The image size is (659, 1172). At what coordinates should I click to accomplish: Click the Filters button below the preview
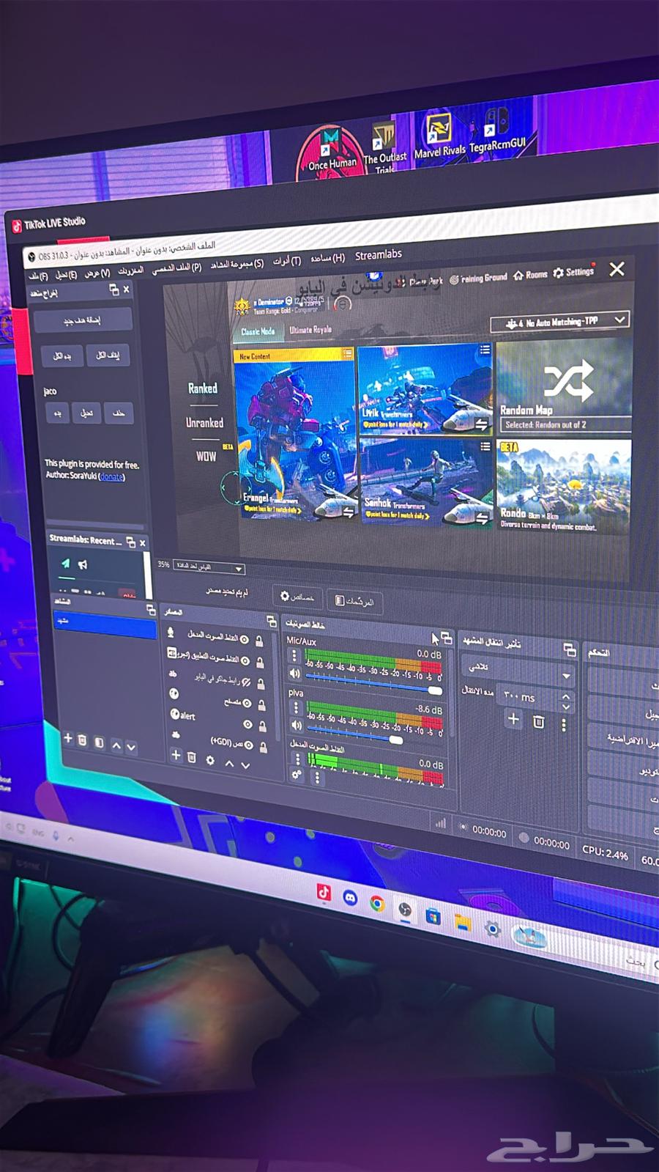[354, 601]
